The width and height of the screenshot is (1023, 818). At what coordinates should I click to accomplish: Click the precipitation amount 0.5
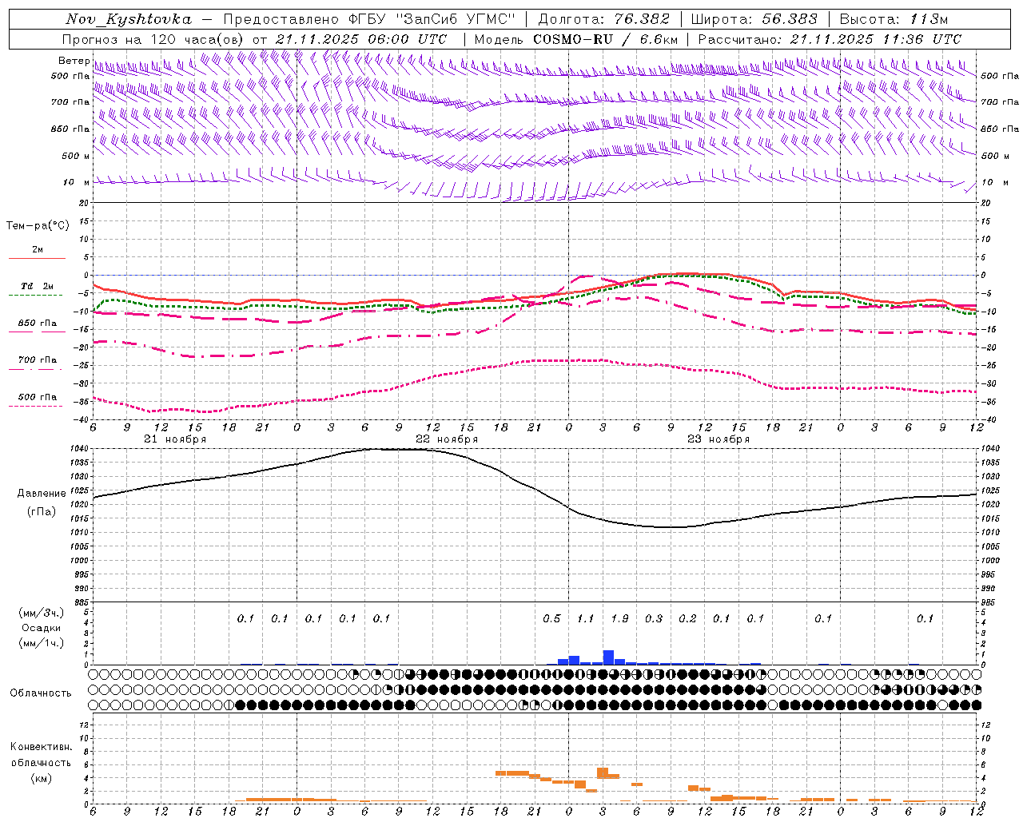pyautogui.click(x=551, y=618)
